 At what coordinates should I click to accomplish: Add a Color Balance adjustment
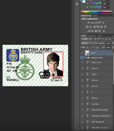pos(90,27)
